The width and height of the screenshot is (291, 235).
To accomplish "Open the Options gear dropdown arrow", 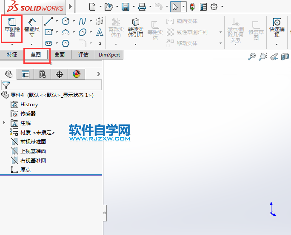I will [x=222, y=7].
